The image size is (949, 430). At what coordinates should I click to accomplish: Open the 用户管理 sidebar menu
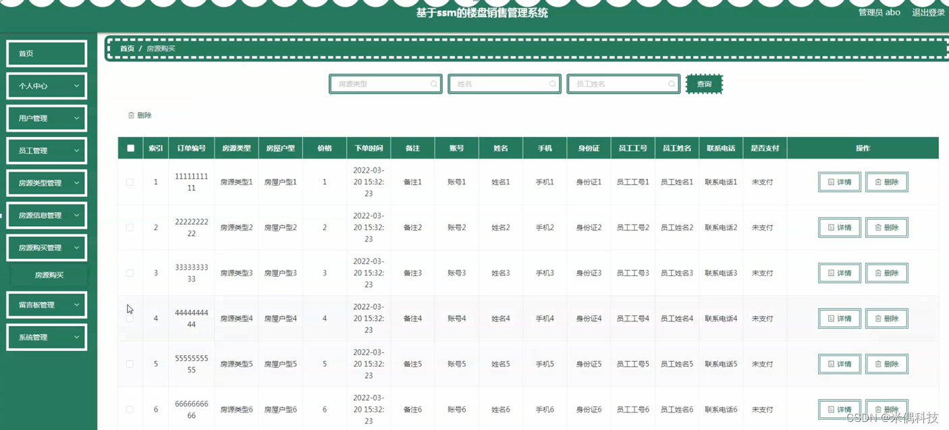click(x=47, y=118)
